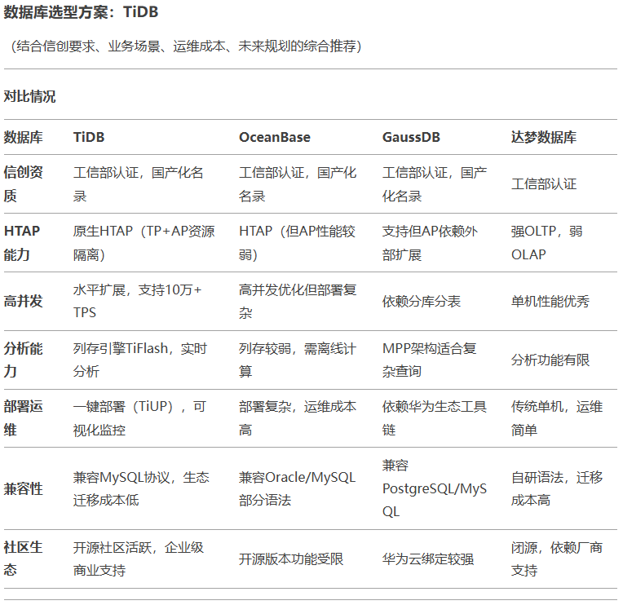Click the '社区生态' row label

coord(24,559)
